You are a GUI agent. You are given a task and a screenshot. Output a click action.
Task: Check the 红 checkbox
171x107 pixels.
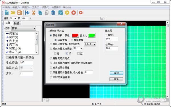click(x=55, y=53)
